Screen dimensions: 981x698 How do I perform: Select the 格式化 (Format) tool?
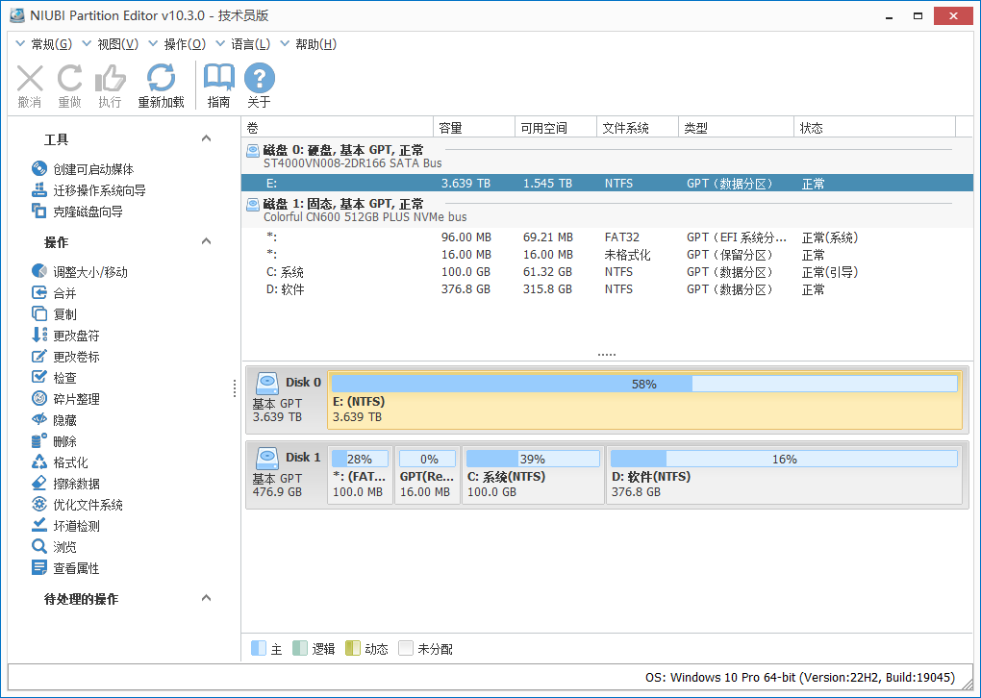tap(63, 461)
